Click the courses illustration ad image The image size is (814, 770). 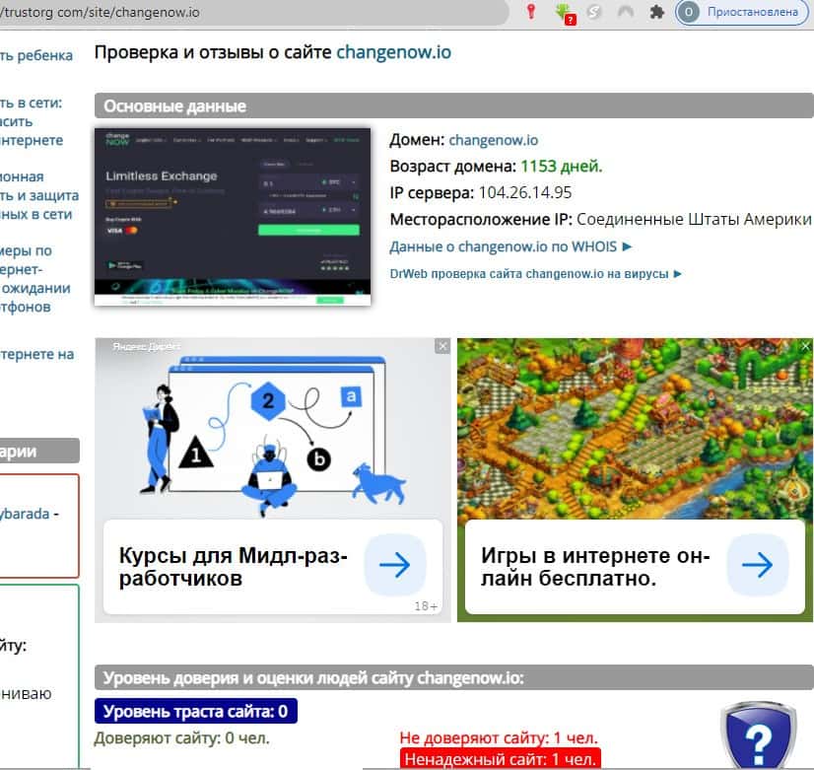click(273, 428)
